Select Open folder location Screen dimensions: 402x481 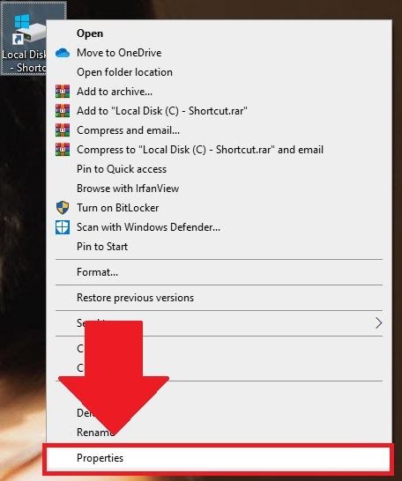click(x=220, y=72)
